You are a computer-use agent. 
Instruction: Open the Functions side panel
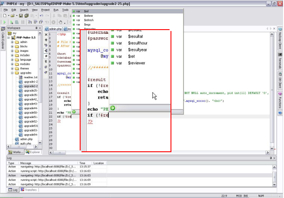tap(280, 100)
